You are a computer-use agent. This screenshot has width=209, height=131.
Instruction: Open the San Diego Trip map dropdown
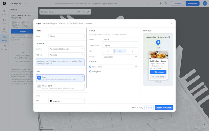[x=18, y=3]
